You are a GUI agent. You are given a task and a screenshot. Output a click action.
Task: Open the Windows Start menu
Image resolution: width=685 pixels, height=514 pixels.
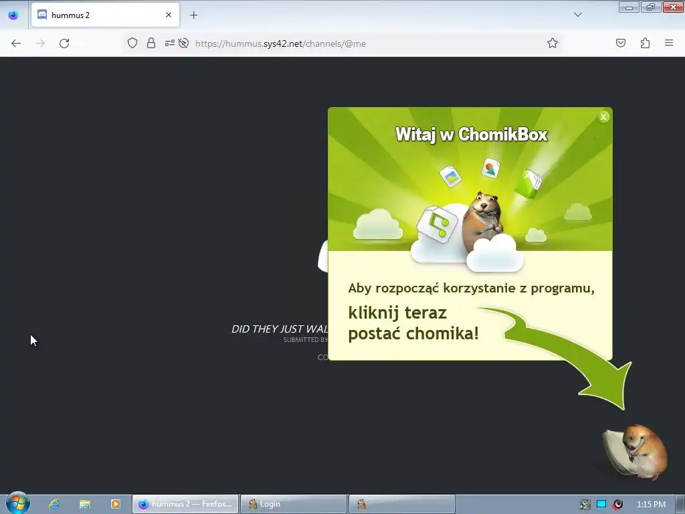click(x=17, y=503)
